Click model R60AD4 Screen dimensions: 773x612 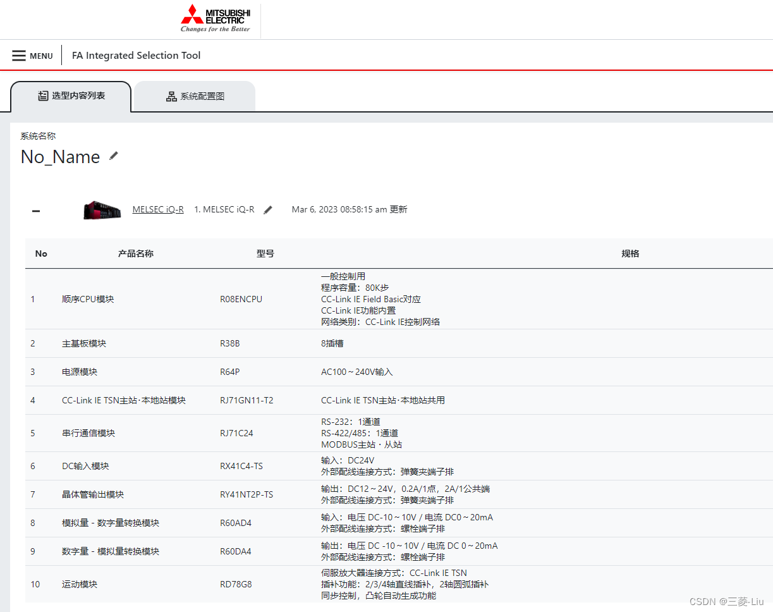236,523
